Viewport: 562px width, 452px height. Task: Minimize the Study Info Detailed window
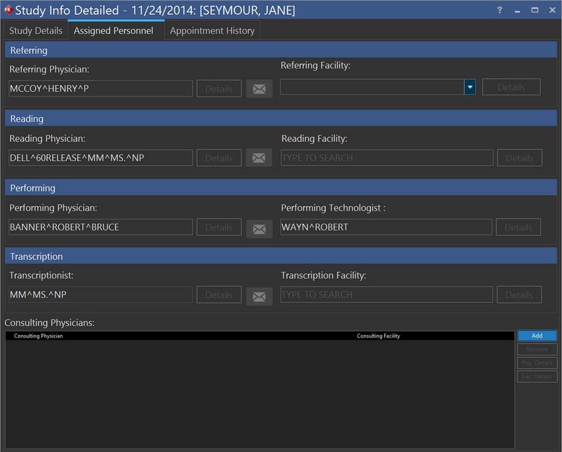click(517, 10)
